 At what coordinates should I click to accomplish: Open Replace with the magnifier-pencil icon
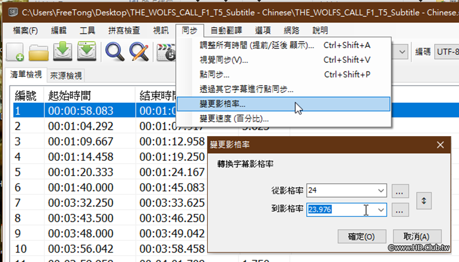tap(139, 52)
